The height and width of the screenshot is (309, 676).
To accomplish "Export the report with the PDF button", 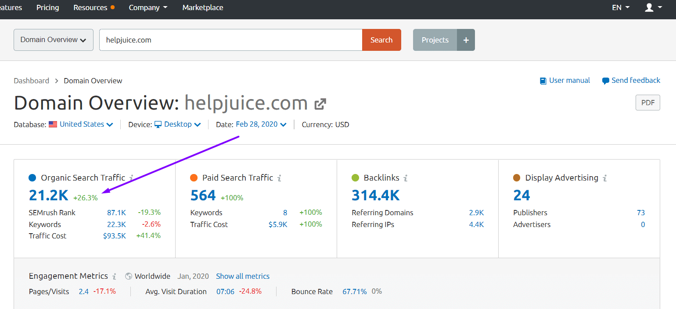I will click(x=648, y=103).
